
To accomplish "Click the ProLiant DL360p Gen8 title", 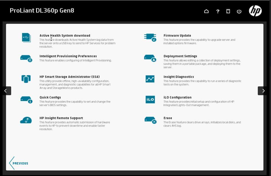I will (x=42, y=11).
